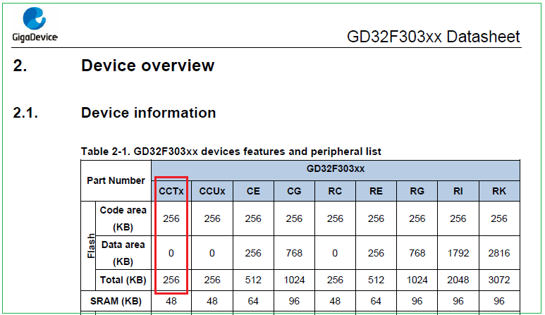Click the 'Table 2-1' caption text
The width and height of the screenshot is (545, 315).
[x=231, y=152]
